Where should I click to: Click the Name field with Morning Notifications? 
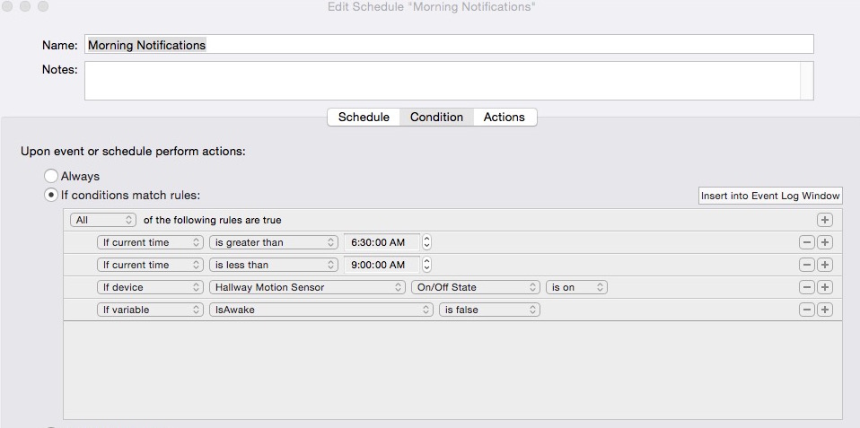coord(449,44)
